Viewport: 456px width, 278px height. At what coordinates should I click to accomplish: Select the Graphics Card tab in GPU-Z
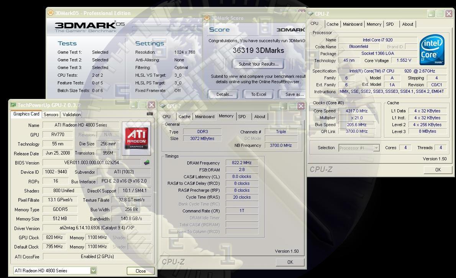pyautogui.click(x=26, y=114)
